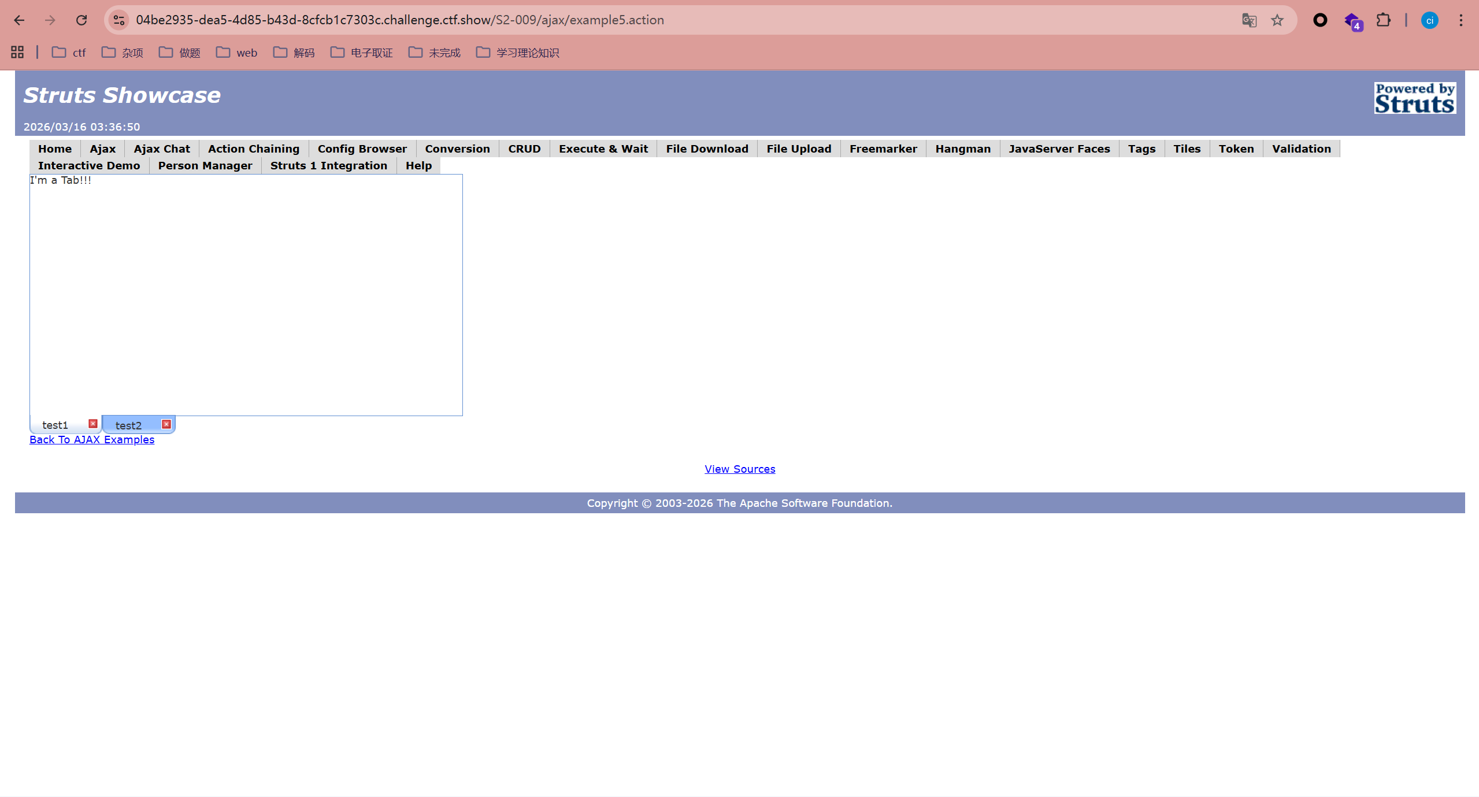Open the apps grid icon in bookmarks bar

pos(17,53)
